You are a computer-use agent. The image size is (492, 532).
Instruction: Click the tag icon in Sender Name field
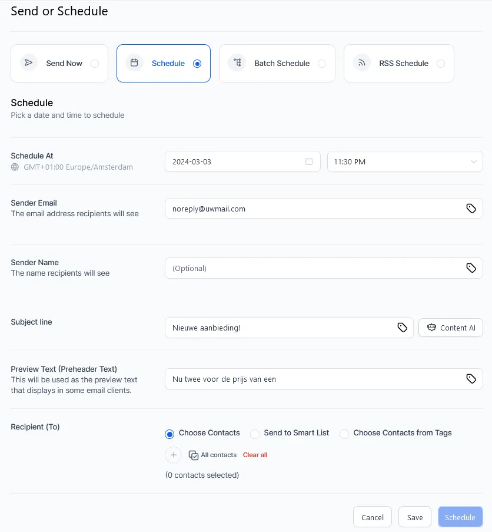pyautogui.click(x=471, y=268)
